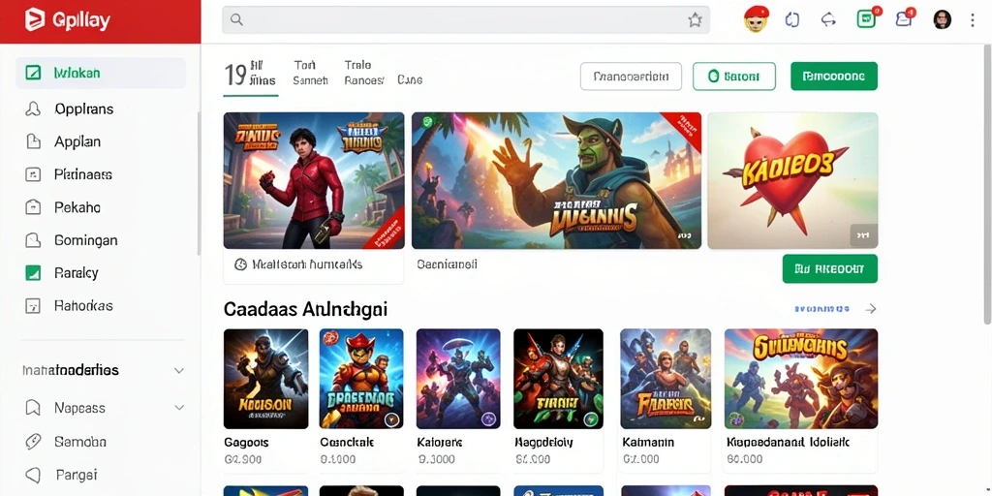Open Wlokan in the sidebar
Viewport: 992px width, 496px height.
101,73
